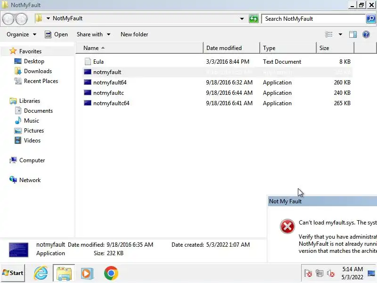The width and height of the screenshot is (377, 283).
Task: Refresh the NotMyFault folder view
Action: click(x=254, y=19)
